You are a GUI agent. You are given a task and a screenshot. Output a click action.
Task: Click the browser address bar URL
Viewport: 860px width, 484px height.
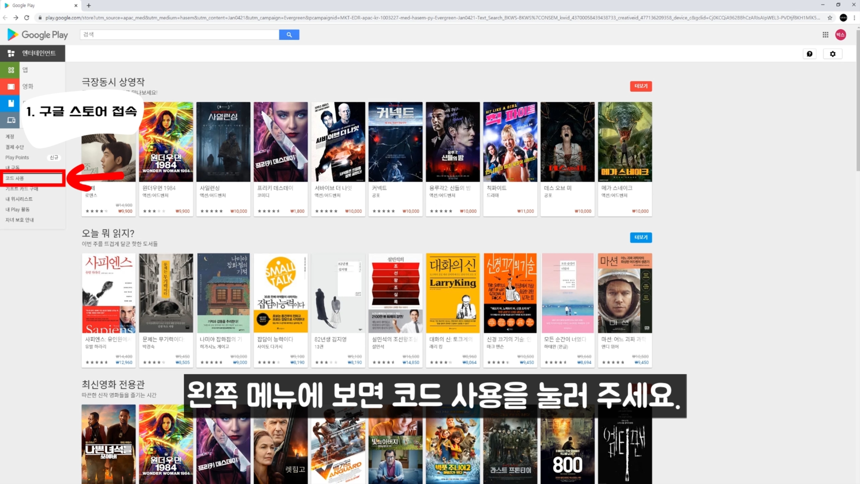pyautogui.click(x=432, y=17)
